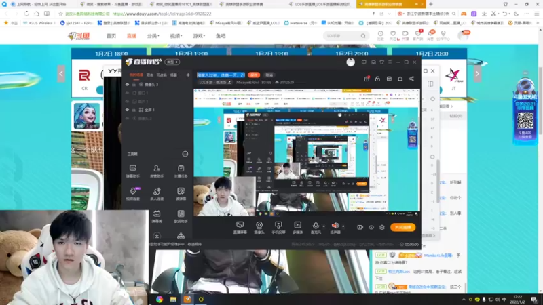Click the download icon in the toolbox
543x305 pixels.
point(157,236)
